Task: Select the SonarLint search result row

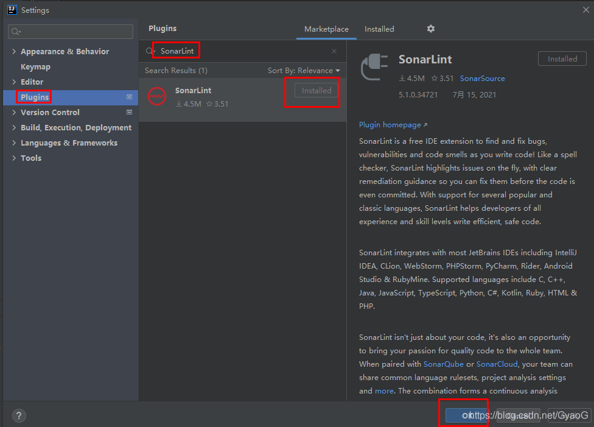Action: [242, 100]
